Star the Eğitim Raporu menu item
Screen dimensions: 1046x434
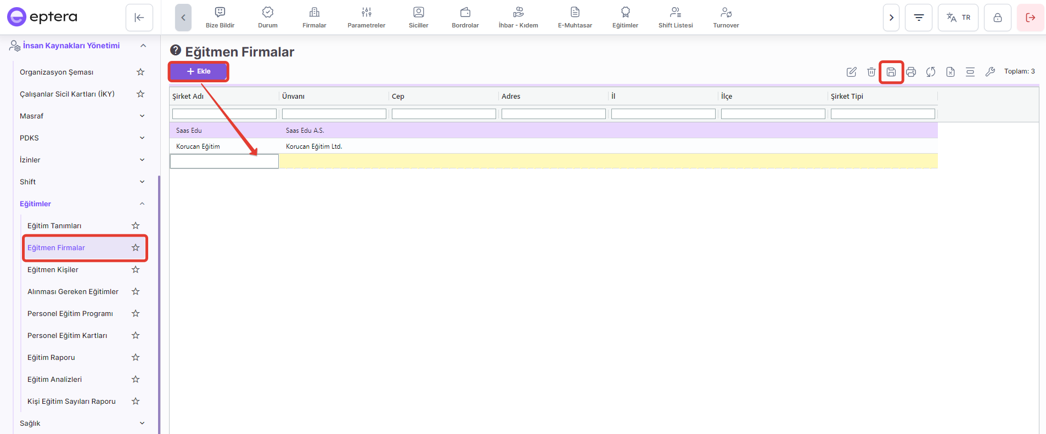[136, 357]
